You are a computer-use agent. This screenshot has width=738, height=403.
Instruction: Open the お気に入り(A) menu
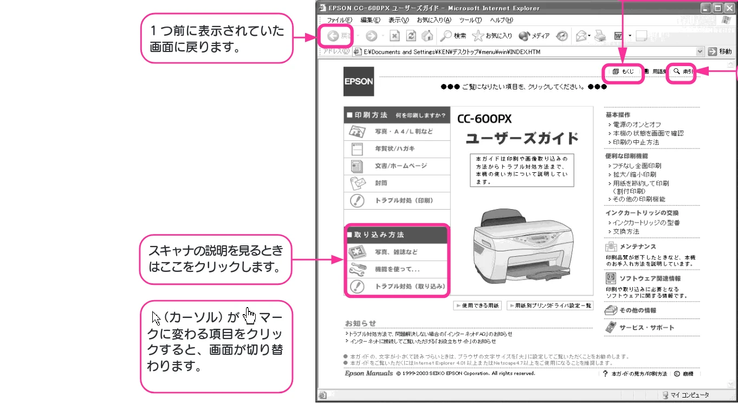(434, 20)
